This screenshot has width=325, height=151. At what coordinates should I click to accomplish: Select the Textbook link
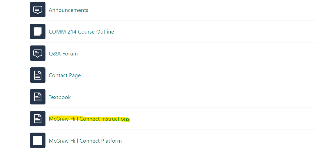point(60,97)
